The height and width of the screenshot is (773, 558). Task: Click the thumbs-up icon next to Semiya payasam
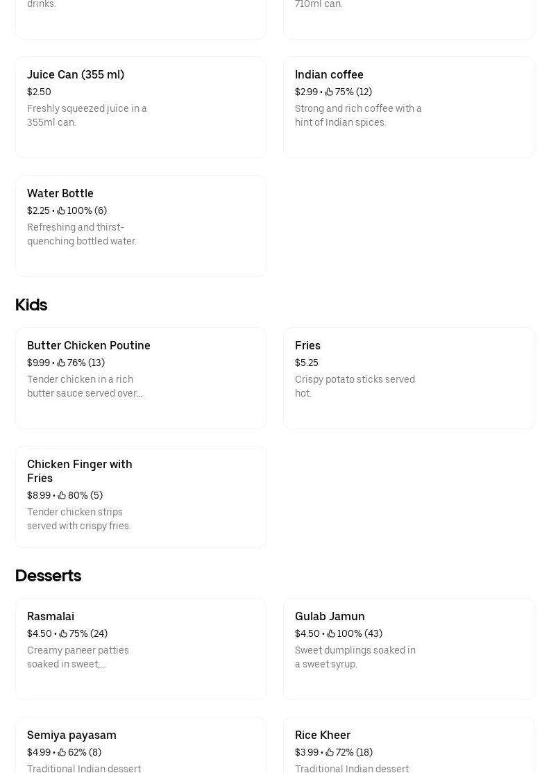pos(62,752)
